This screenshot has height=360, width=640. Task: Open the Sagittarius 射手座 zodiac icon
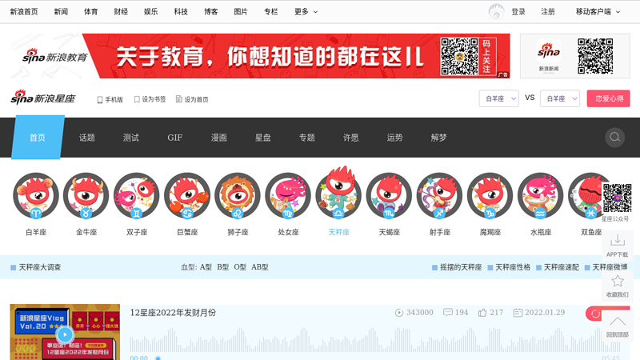click(x=439, y=195)
